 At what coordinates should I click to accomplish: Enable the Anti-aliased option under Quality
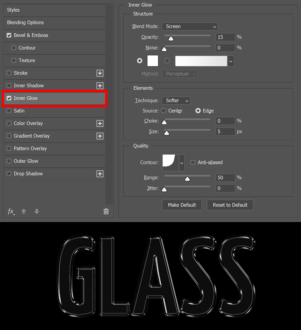click(193, 162)
